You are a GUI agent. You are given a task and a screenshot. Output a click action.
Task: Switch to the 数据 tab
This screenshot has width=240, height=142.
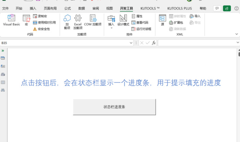pyautogui.click(x=82, y=9)
